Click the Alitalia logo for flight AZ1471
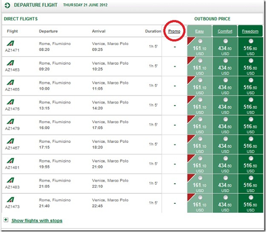266x232 pixels. 11,43
